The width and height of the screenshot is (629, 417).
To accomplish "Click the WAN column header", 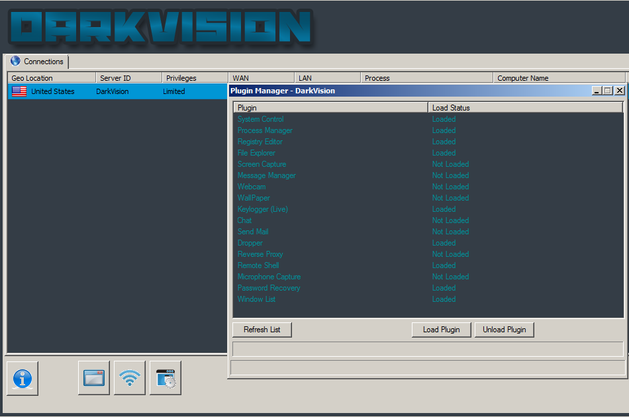I will [262, 78].
